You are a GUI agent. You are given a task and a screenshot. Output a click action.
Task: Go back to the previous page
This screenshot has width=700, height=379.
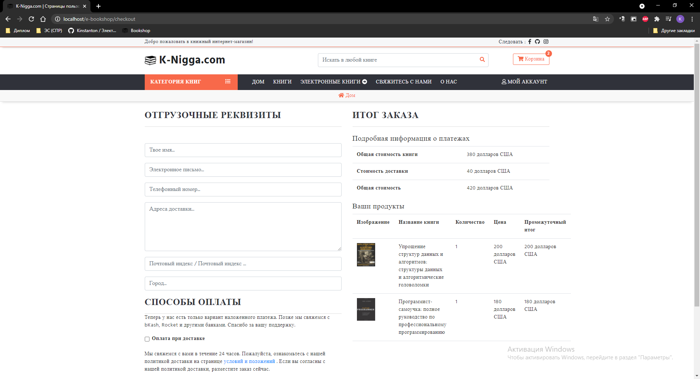coord(8,19)
